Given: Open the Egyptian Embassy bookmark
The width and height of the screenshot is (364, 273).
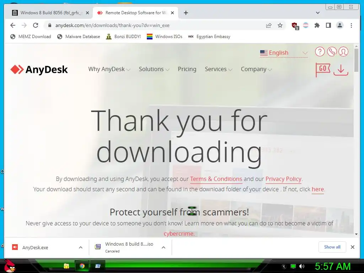Looking at the screenshot, I should tap(209, 37).
